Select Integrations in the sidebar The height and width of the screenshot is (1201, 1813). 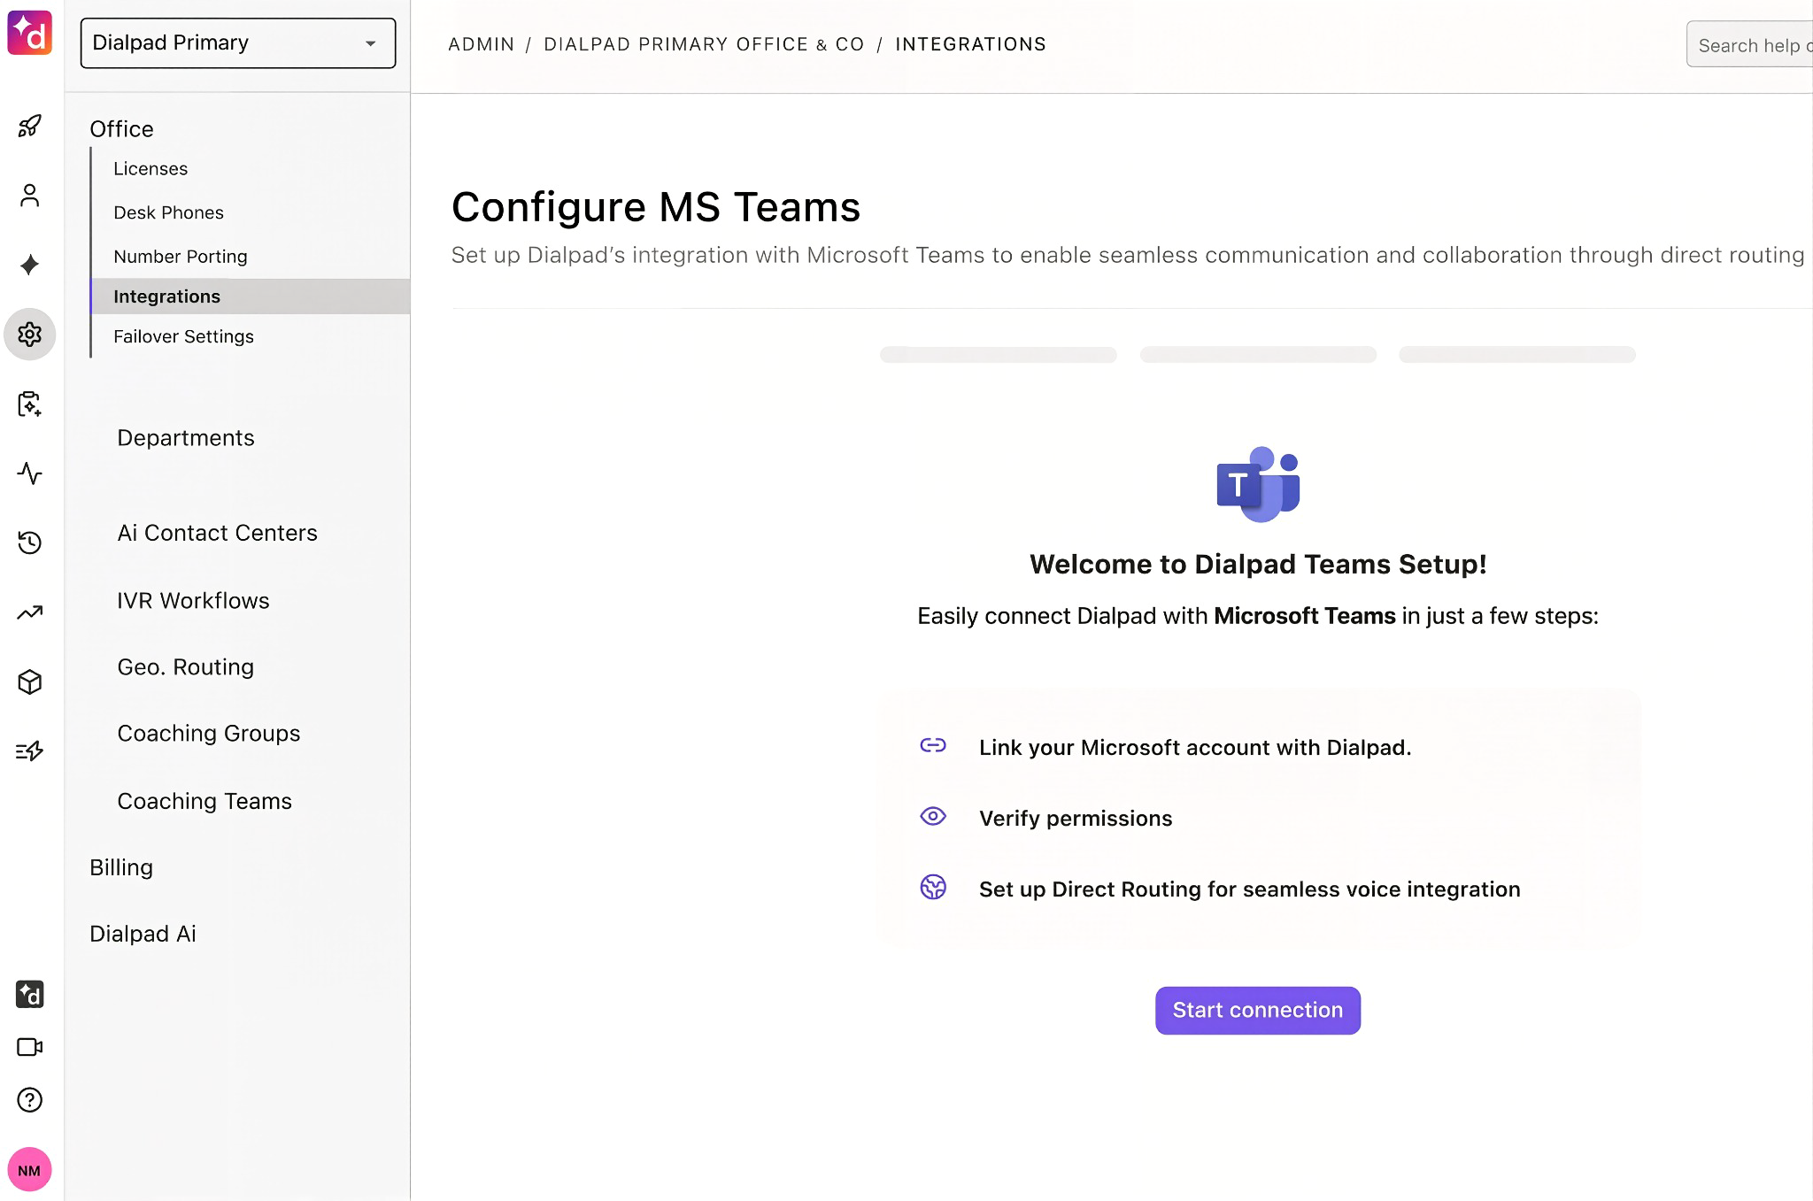[x=250, y=296]
